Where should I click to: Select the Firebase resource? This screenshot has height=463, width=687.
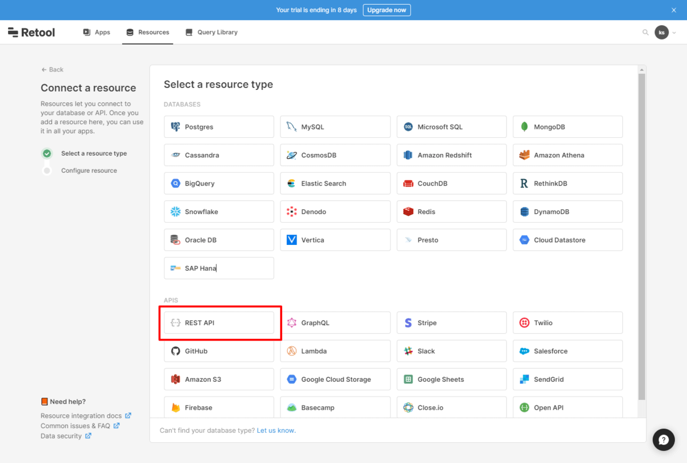(219, 407)
